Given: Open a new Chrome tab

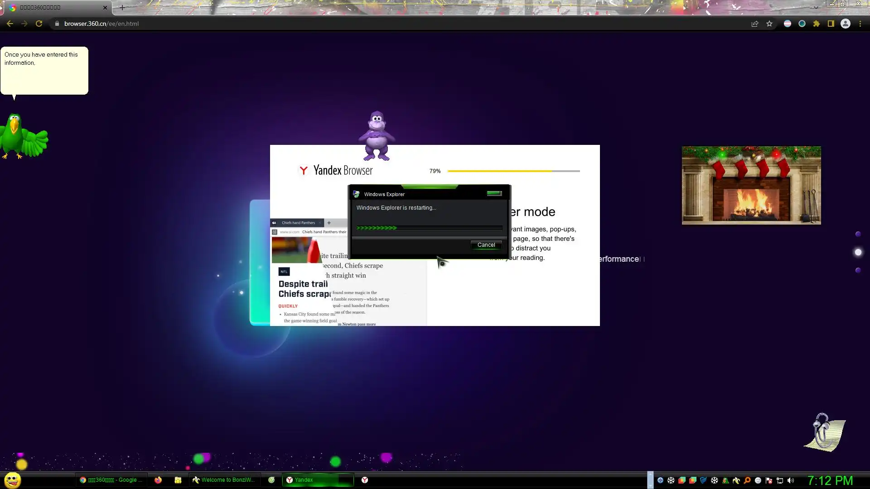Looking at the screenshot, I should click(x=122, y=8).
